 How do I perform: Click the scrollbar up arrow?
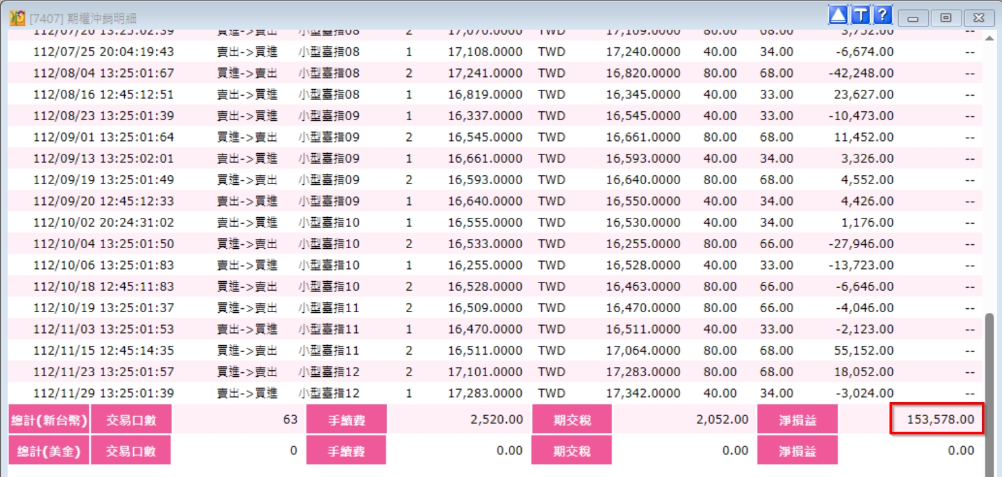pyautogui.click(x=989, y=39)
